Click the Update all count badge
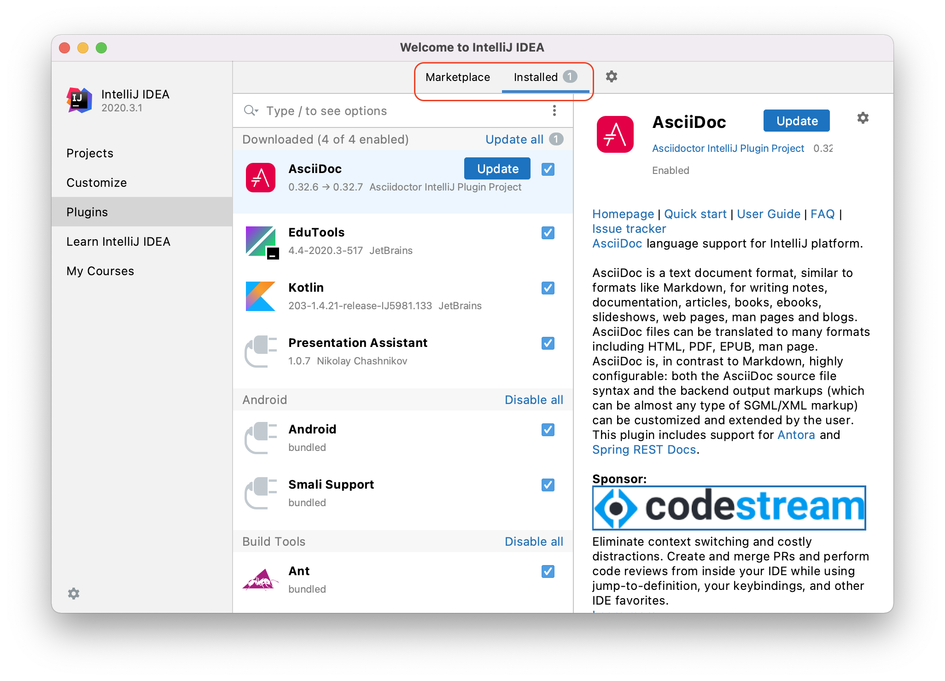Viewport: 945px width, 681px height. point(556,139)
